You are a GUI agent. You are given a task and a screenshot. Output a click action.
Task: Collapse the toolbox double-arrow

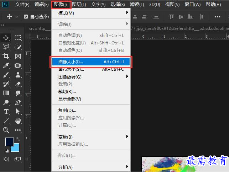click(x=2, y=25)
